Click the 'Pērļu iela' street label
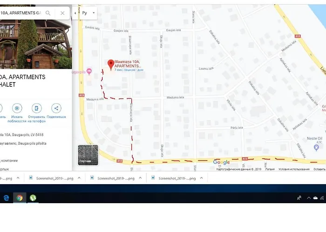 pos(237,128)
